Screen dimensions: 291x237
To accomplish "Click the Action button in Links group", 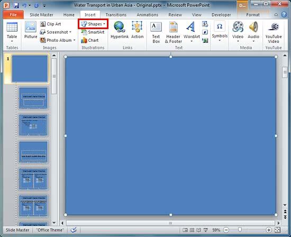I will (x=137, y=30).
